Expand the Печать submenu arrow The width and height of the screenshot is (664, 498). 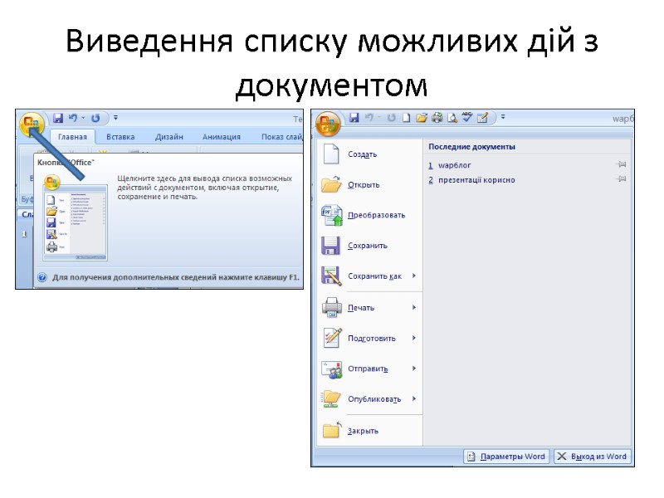point(415,306)
